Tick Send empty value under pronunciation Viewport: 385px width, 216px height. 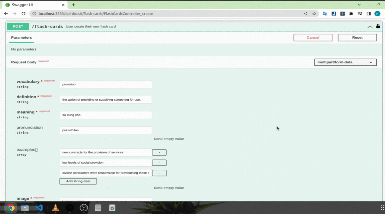tap(106, 139)
